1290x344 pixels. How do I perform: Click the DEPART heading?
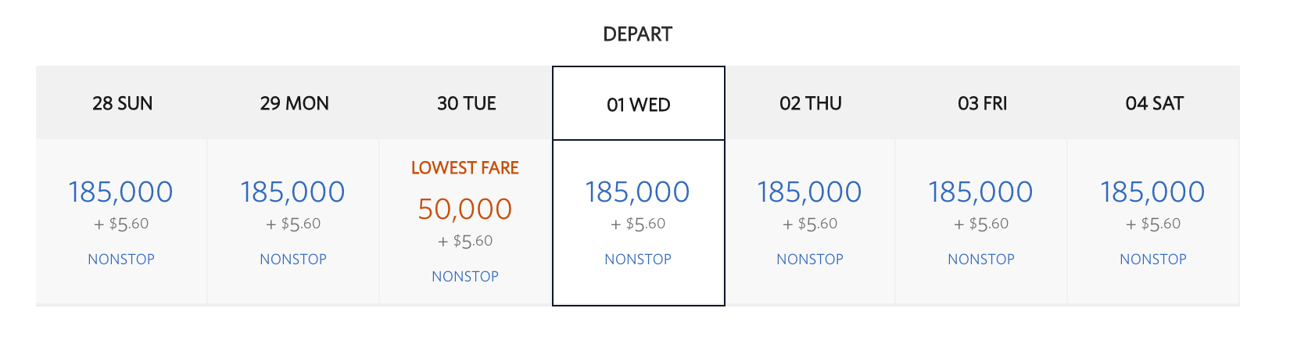[x=638, y=34]
